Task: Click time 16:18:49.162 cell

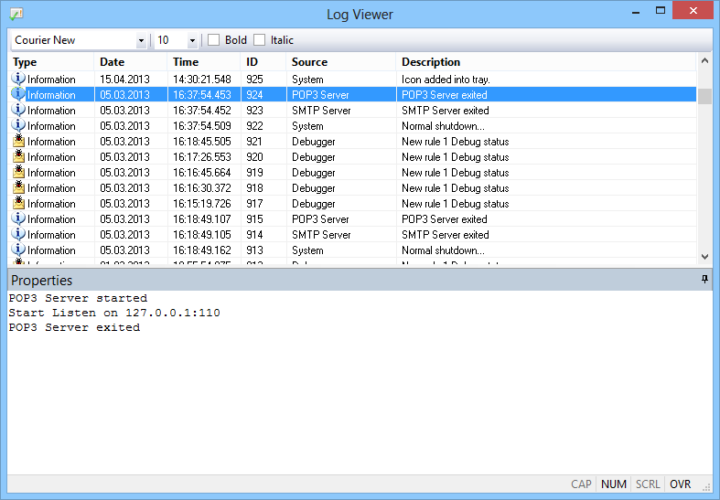Action: click(x=202, y=250)
